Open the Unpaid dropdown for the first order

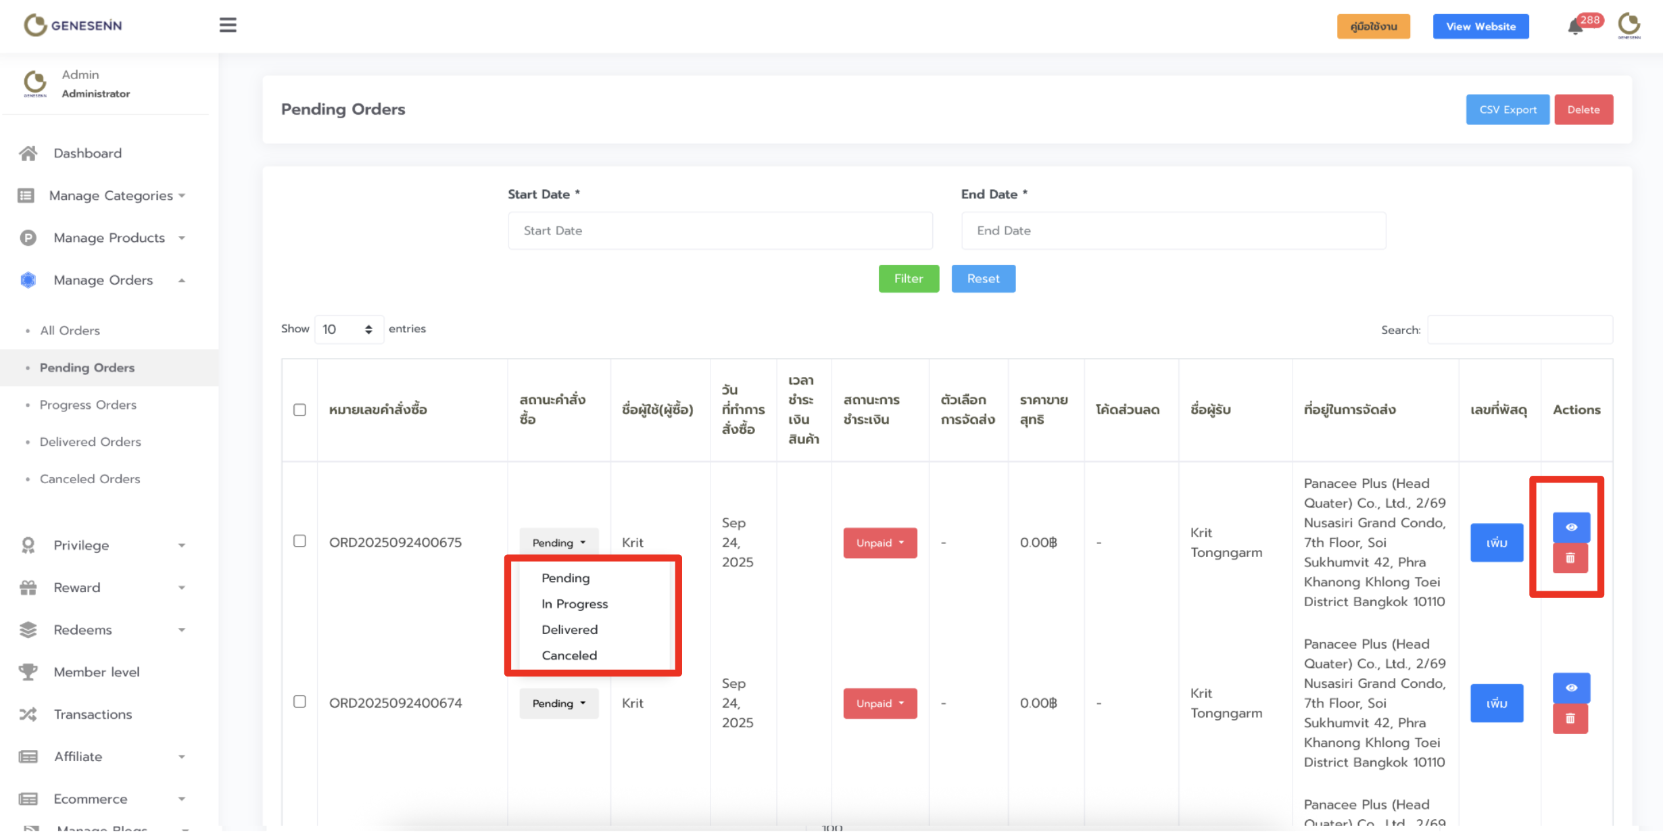(x=879, y=543)
